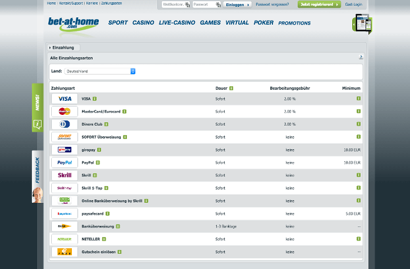Open info icon next to NETELLER label
Viewport: 410px width, 269px height.
click(104, 239)
